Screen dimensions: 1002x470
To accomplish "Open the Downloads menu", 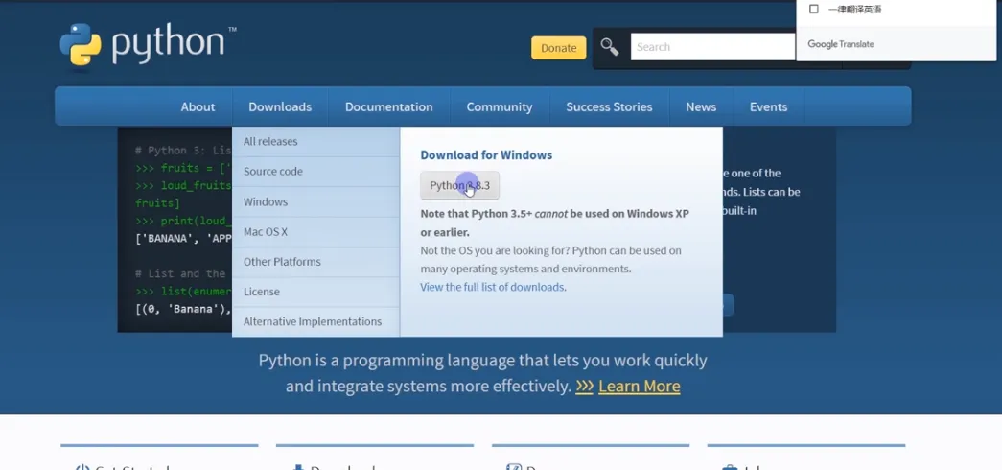I will coord(280,106).
